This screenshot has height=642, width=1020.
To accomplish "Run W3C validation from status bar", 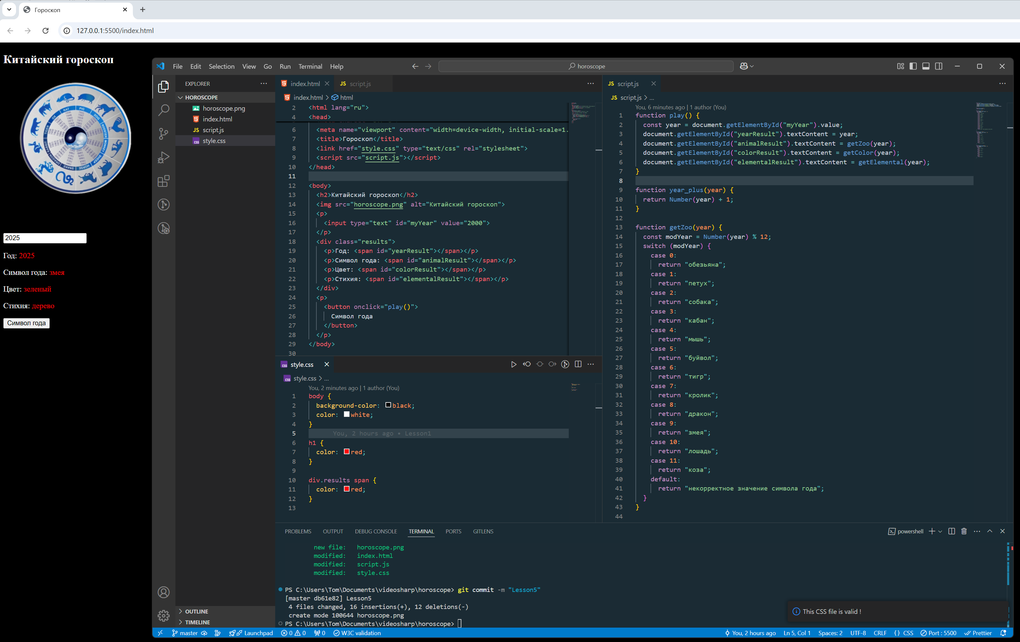I will [x=357, y=633].
